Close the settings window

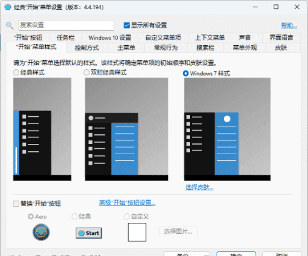point(297,7)
